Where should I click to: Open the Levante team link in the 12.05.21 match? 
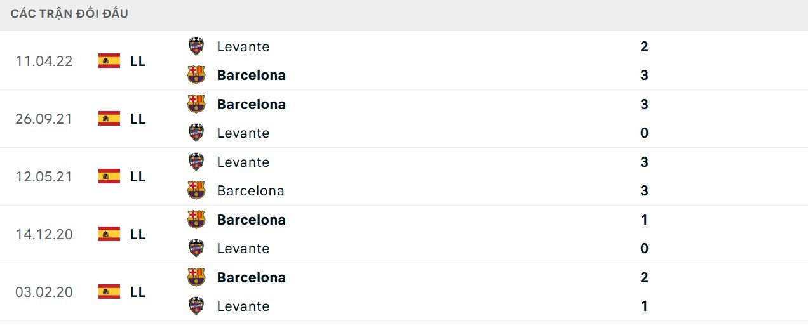pyautogui.click(x=243, y=162)
